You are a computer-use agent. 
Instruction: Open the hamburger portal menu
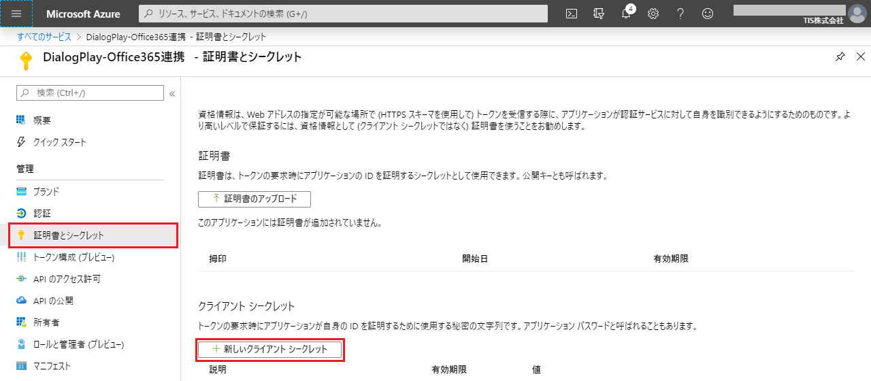16,14
